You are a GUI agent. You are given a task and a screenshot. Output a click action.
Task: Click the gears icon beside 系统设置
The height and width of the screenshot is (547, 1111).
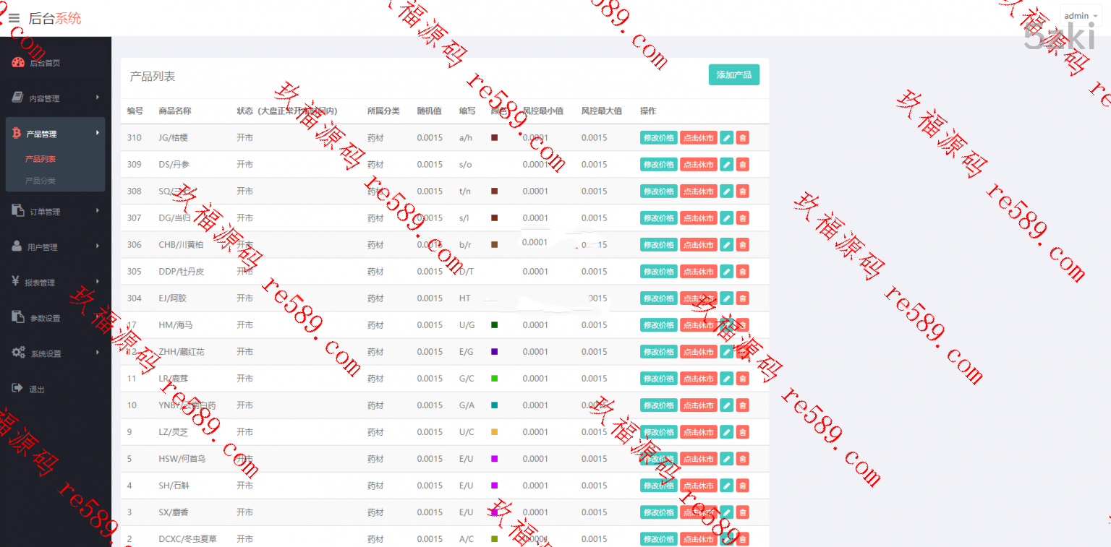point(18,353)
